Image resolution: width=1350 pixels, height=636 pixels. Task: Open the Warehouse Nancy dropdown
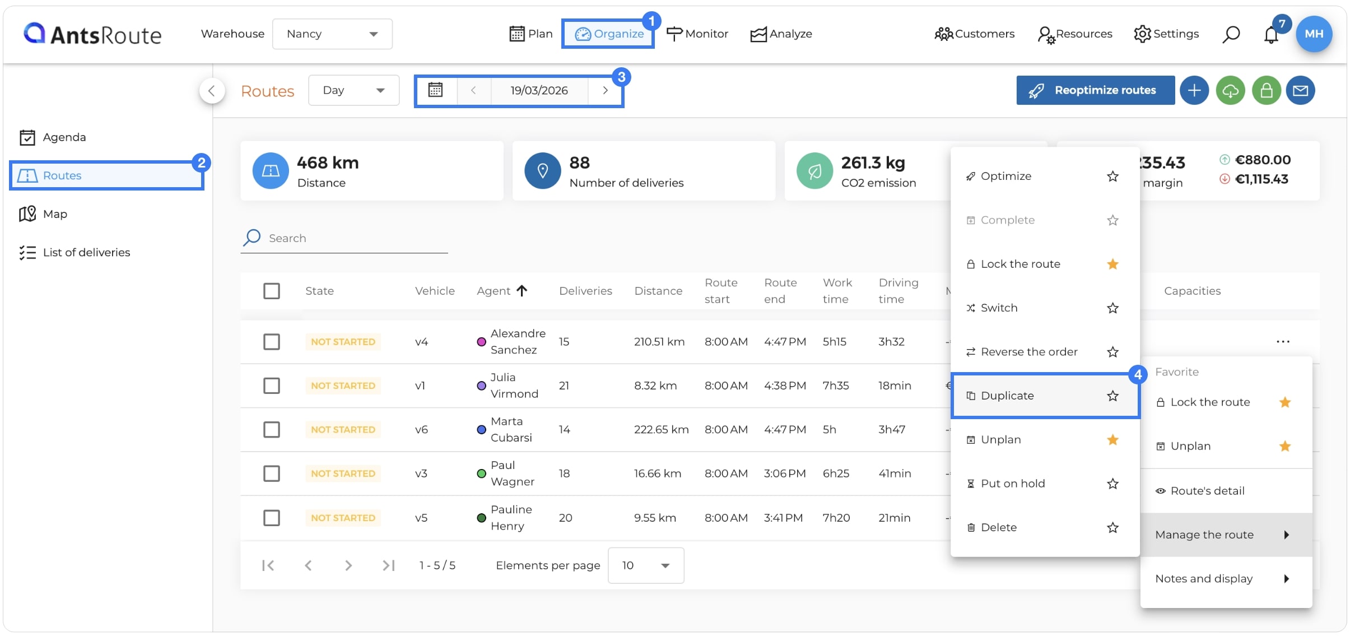[332, 34]
